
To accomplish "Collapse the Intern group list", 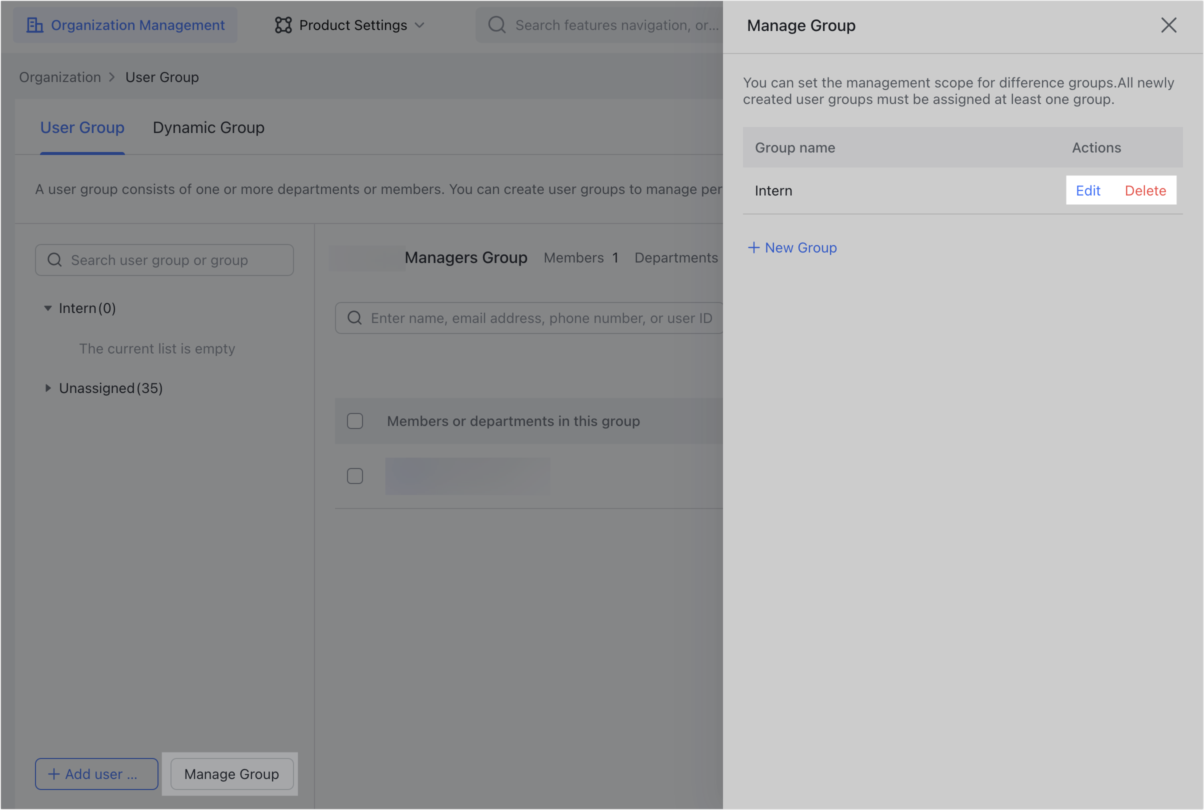I will point(48,308).
